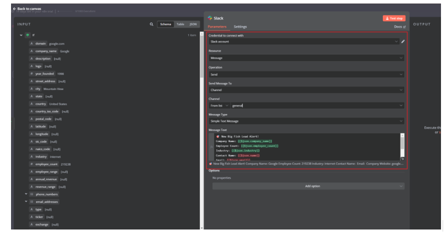Open the Operation dropdown

[306, 74]
